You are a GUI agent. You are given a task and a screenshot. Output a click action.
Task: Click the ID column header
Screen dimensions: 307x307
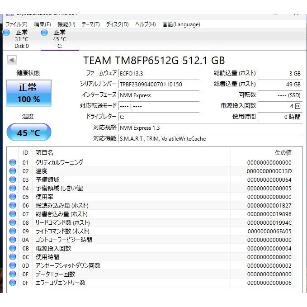pyautogui.click(x=26, y=153)
